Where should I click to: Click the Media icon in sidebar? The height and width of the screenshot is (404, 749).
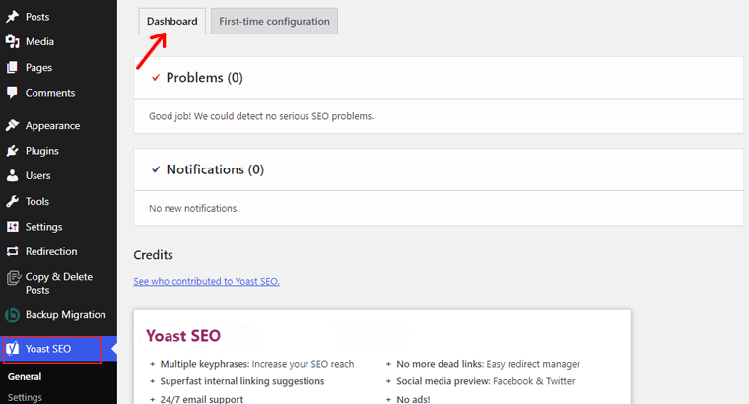pos(13,42)
